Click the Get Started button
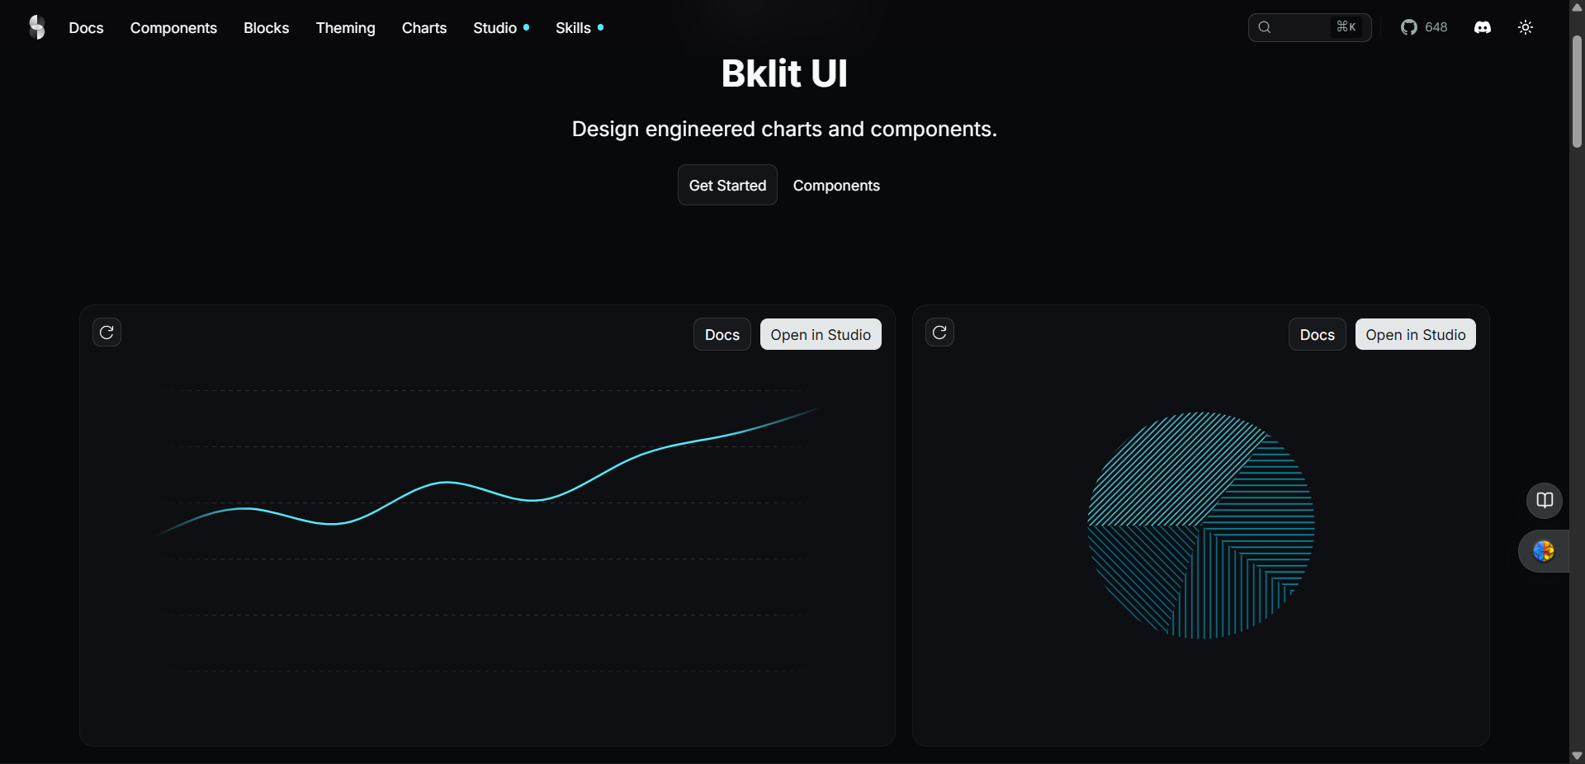The image size is (1585, 764). (x=727, y=186)
